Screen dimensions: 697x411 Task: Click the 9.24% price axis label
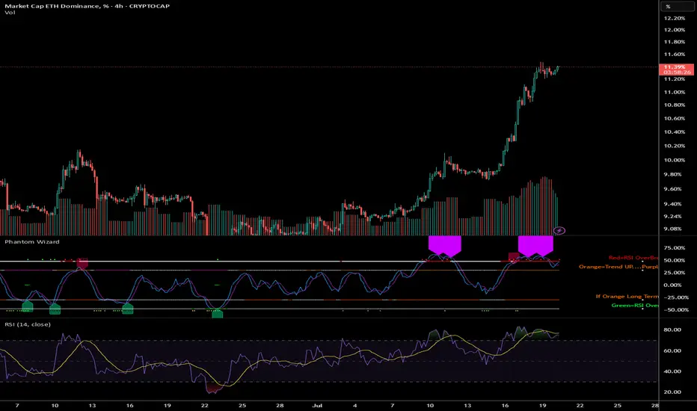(x=673, y=217)
